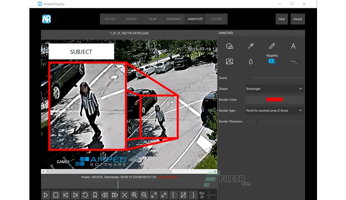Rewind the video
This screenshot has width=346, height=200.
click(x=105, y=195)
